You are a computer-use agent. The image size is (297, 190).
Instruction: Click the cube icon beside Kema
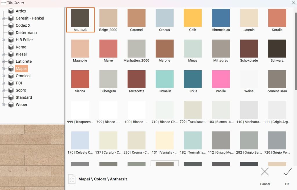pyautogui.click(x=11, y=47)
